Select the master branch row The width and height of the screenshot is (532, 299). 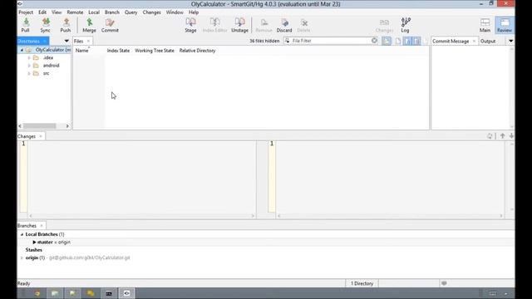click(x=266, y=242)
